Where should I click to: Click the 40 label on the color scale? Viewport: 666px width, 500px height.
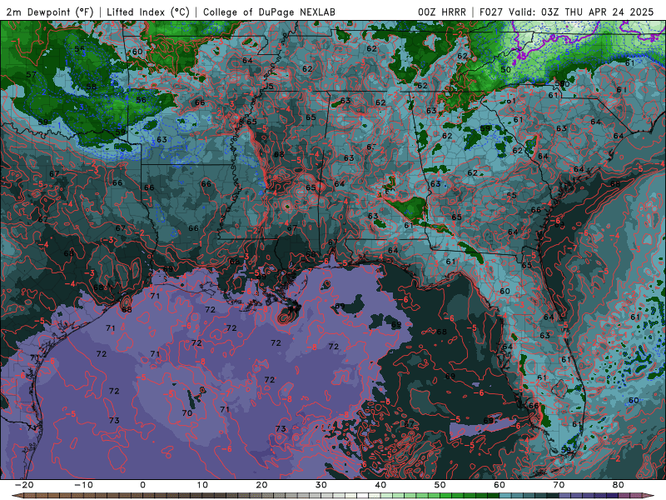pos(380,485)
